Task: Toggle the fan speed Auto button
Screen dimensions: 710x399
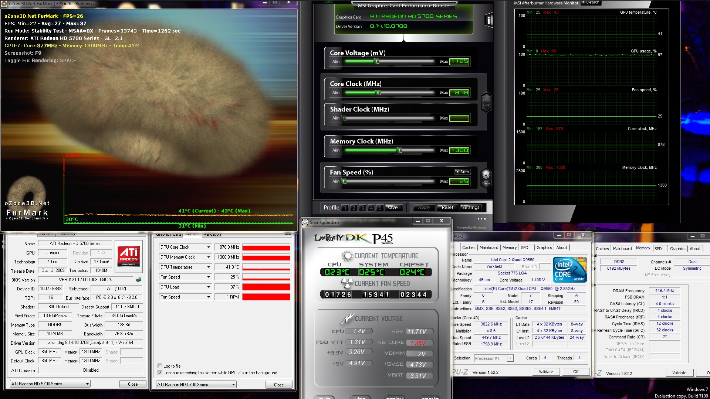Action: coord(462,172)
